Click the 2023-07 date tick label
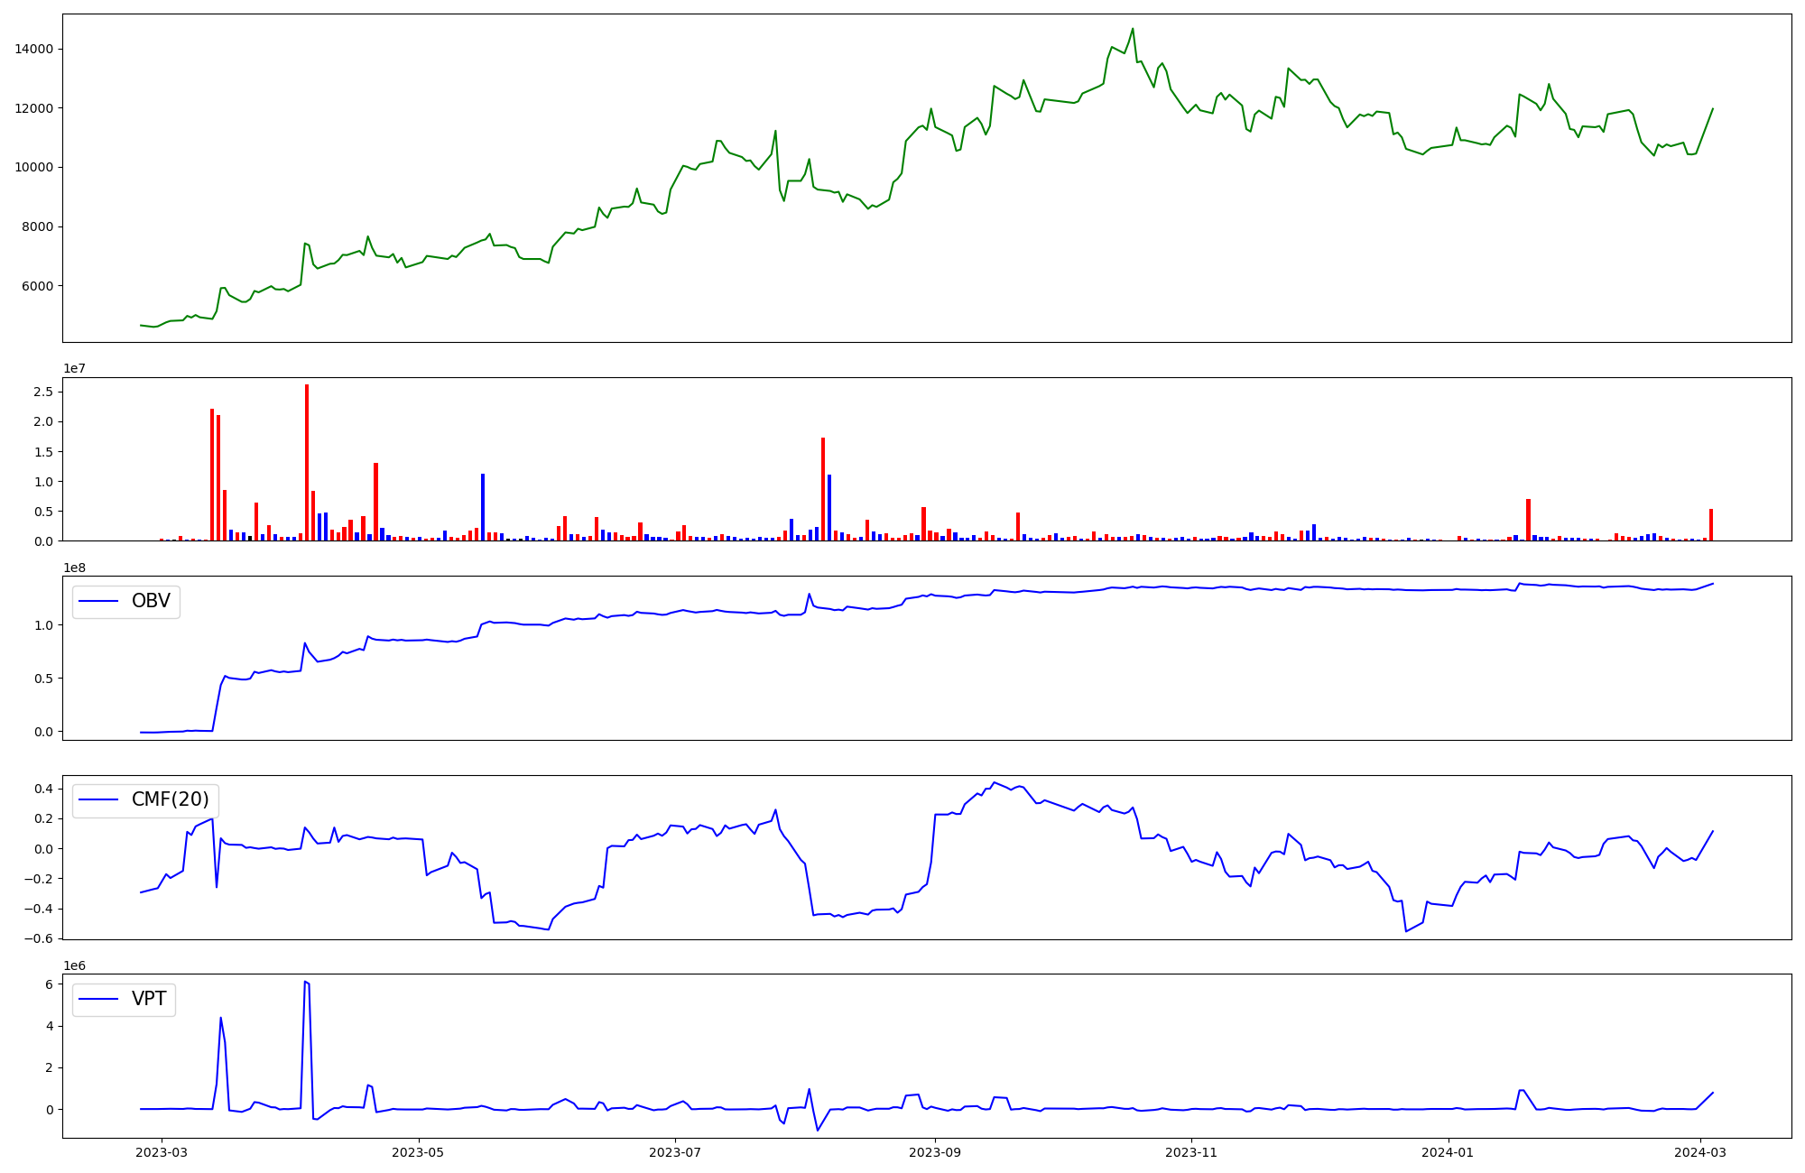Viewport: 1805px width, 1173px height. [x=676, y=1152]
